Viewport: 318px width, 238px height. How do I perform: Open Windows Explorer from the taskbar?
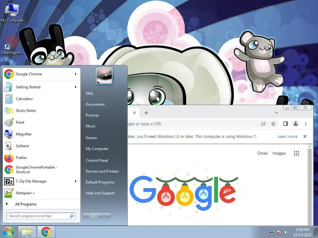pos(27,232)
